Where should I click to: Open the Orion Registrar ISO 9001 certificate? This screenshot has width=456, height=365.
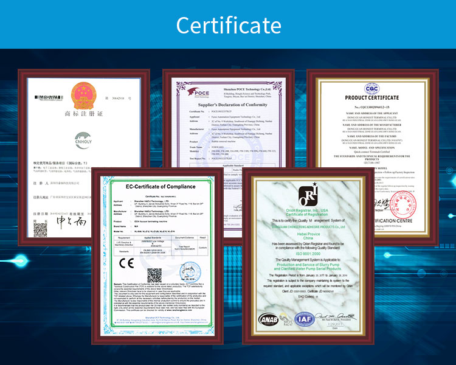coord(308,256)
